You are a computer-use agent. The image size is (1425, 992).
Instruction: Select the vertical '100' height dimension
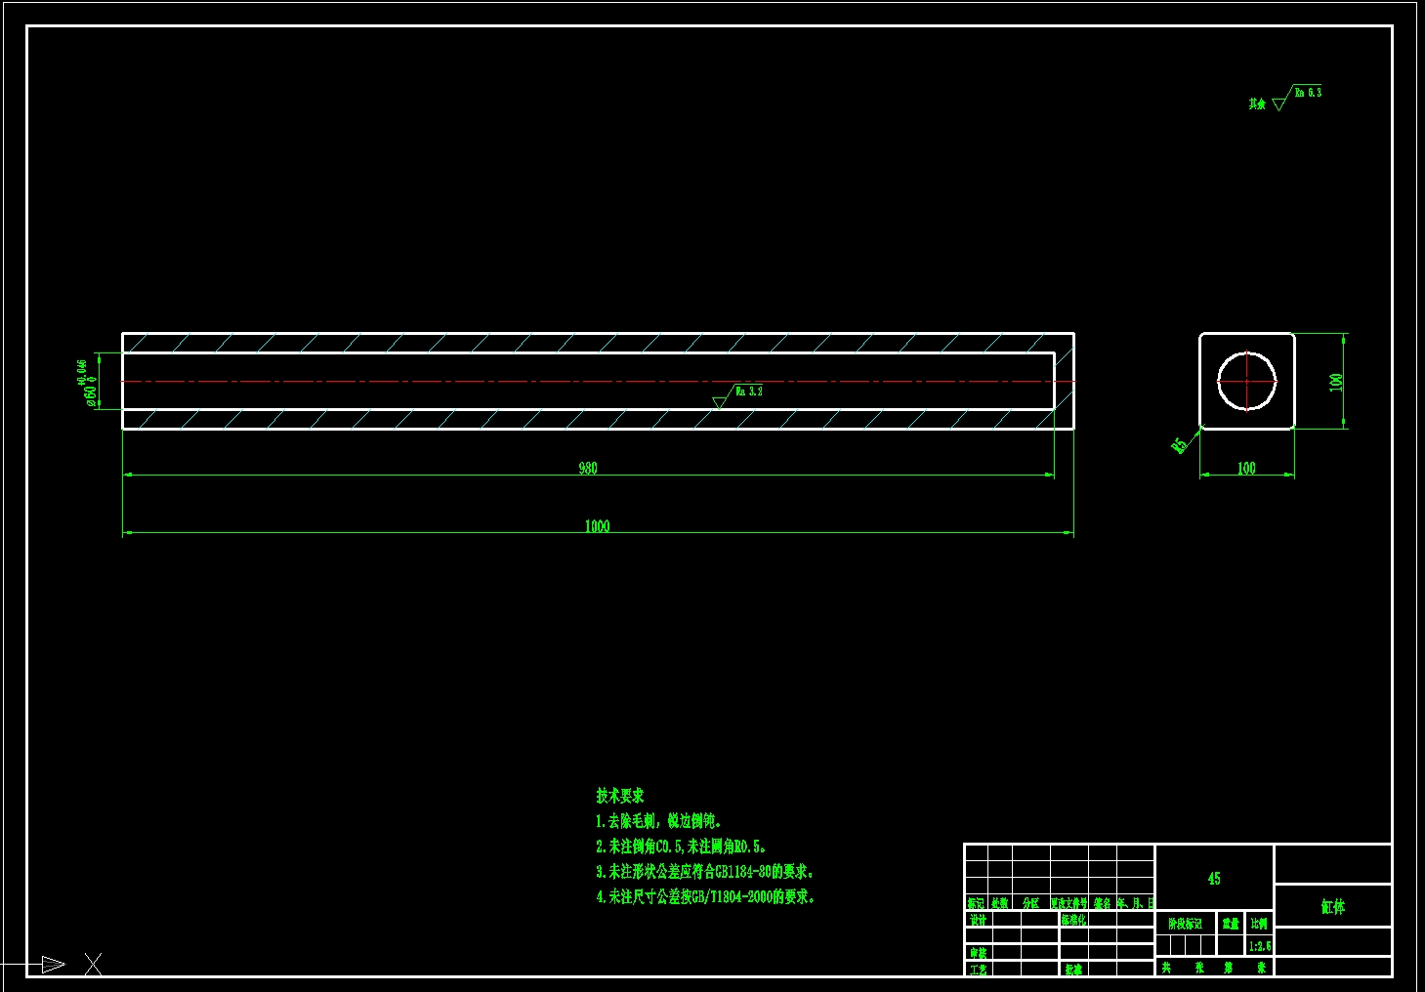(x=1336, y=382)
